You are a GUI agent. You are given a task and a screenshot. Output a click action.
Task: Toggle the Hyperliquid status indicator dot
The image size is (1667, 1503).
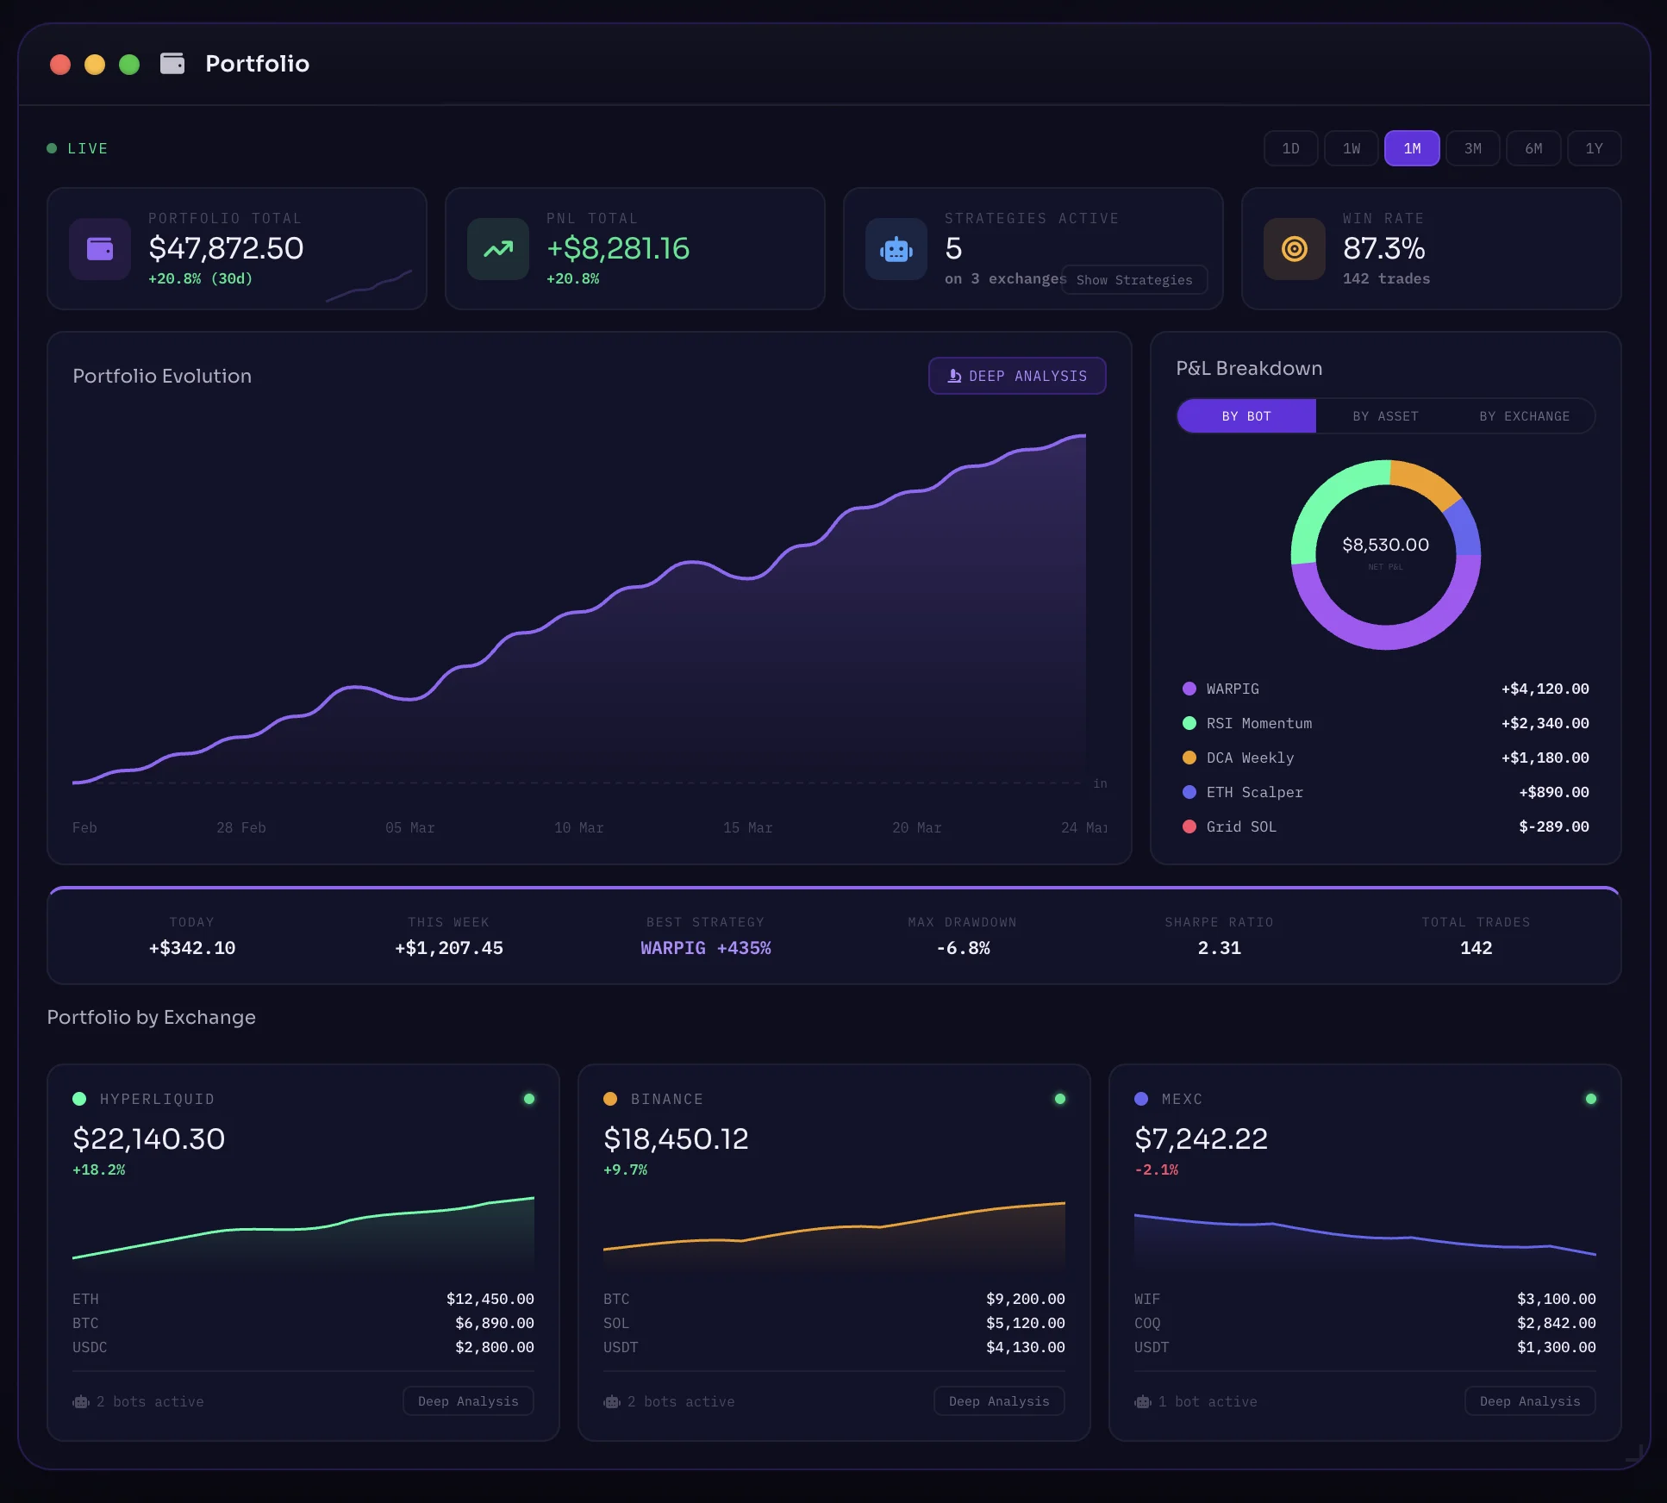click(529, 1098)
